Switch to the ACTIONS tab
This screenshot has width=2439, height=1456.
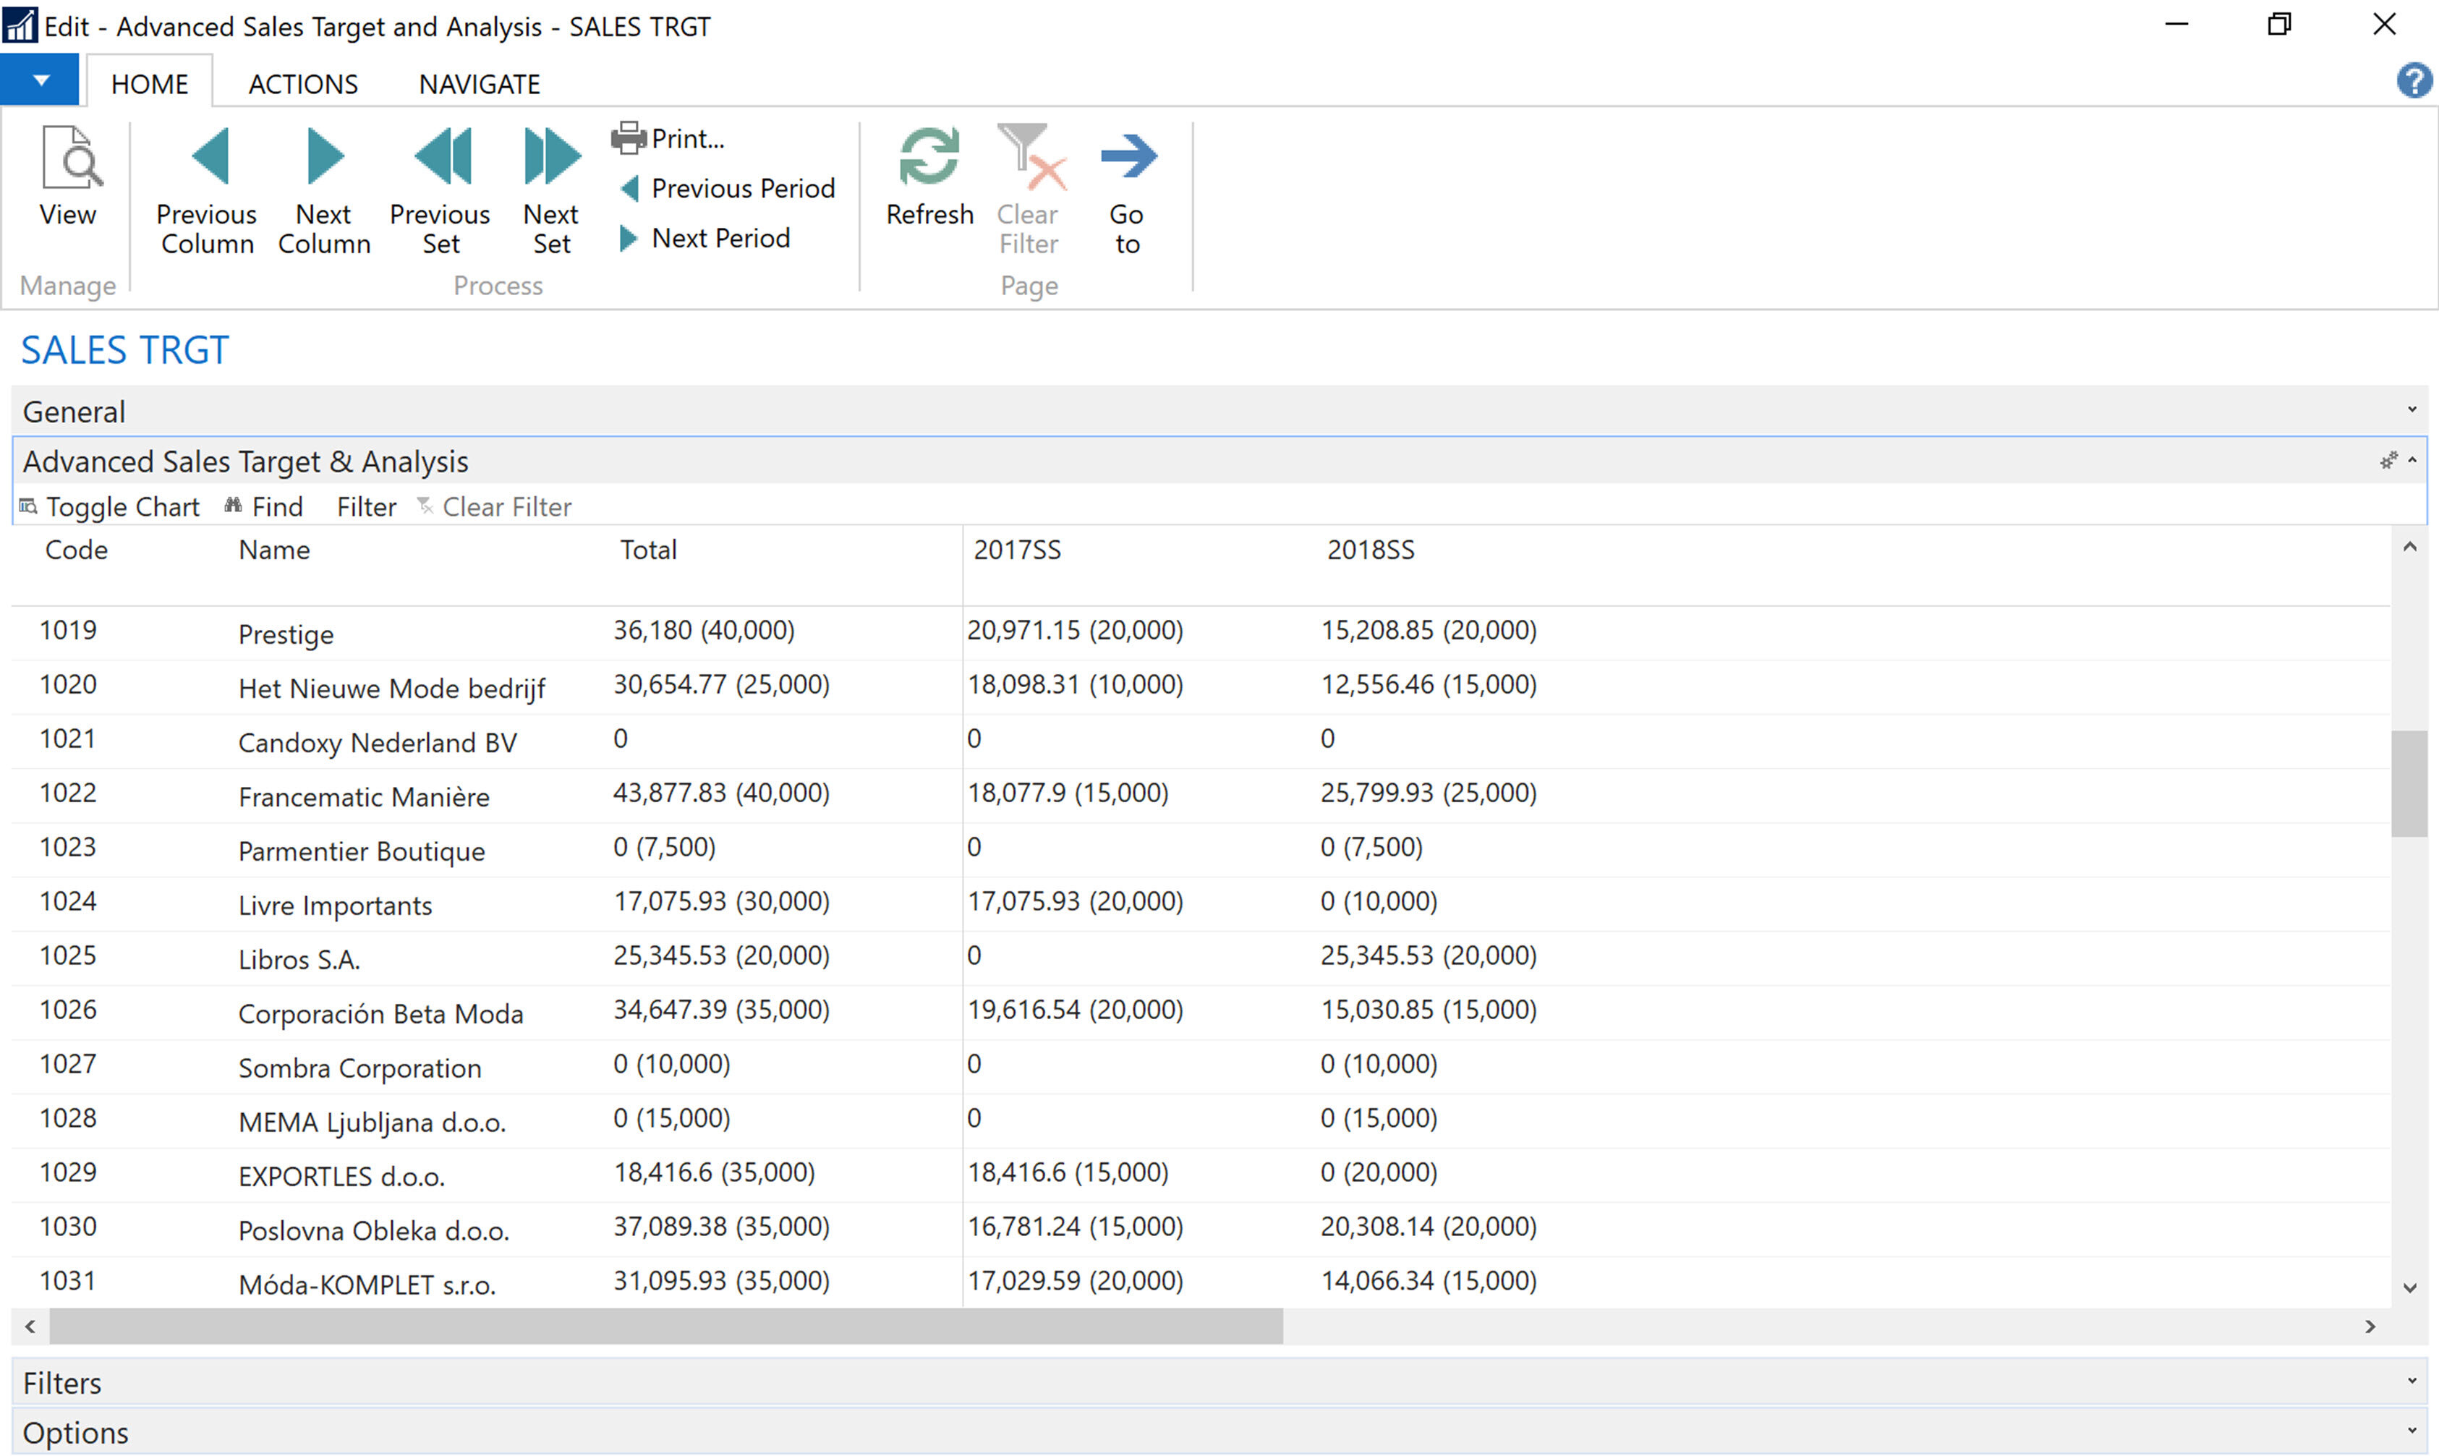coord(303,85)
